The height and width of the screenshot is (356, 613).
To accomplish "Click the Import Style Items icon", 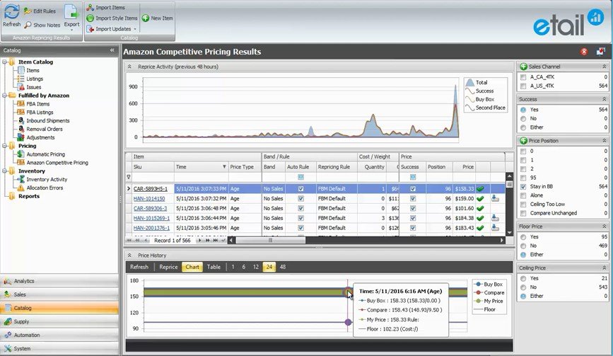I will tap(91, 18).
